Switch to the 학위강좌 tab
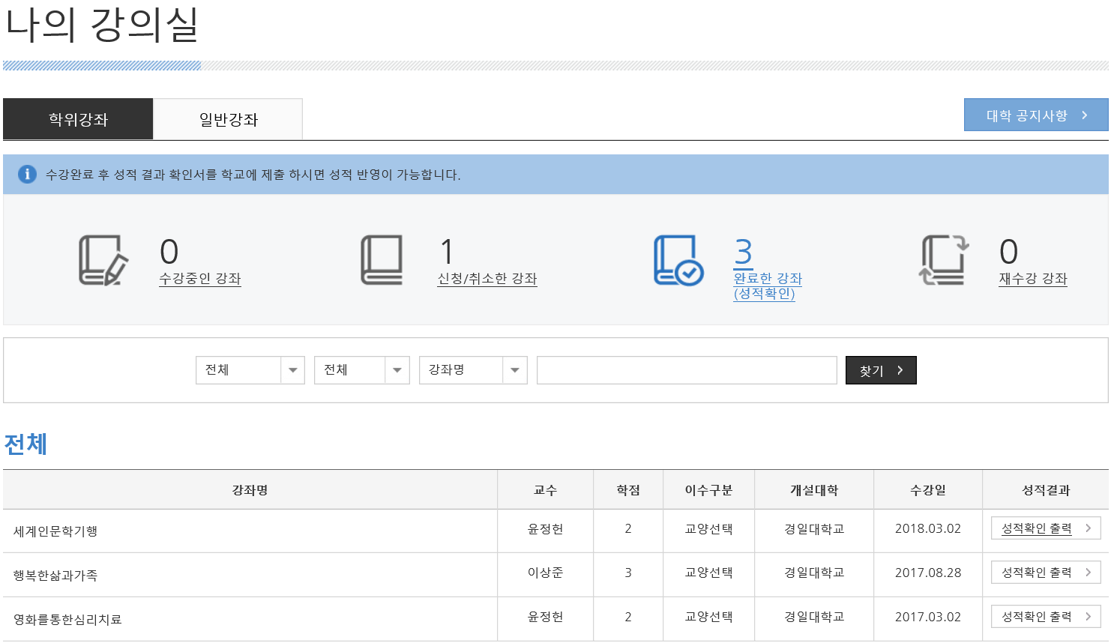Screen dimensions: 1114x643 (78, 119)
